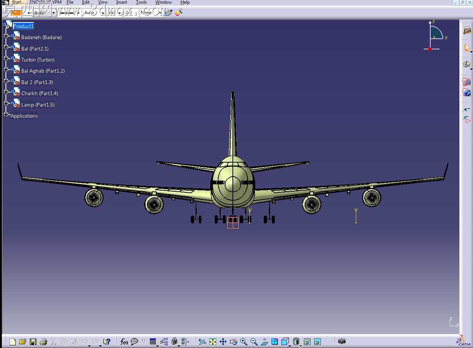Toggle Swap visible space eye icon
Image resolution: width=473 pixels, height=348 pixels.
pos(467,119)
